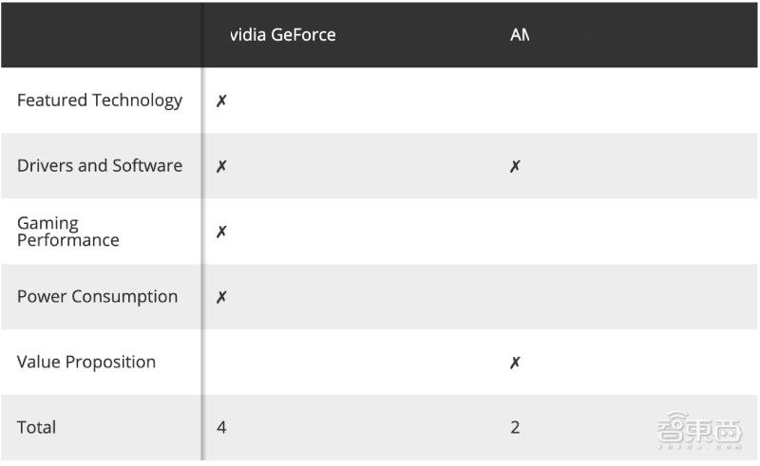Click AMD's X mark in Value Proposition row
Viewport: 760px width, 466px height.
[515, 363]
